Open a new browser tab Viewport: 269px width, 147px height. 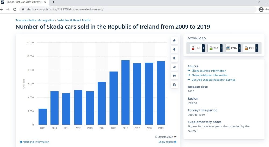pos(53,2)
